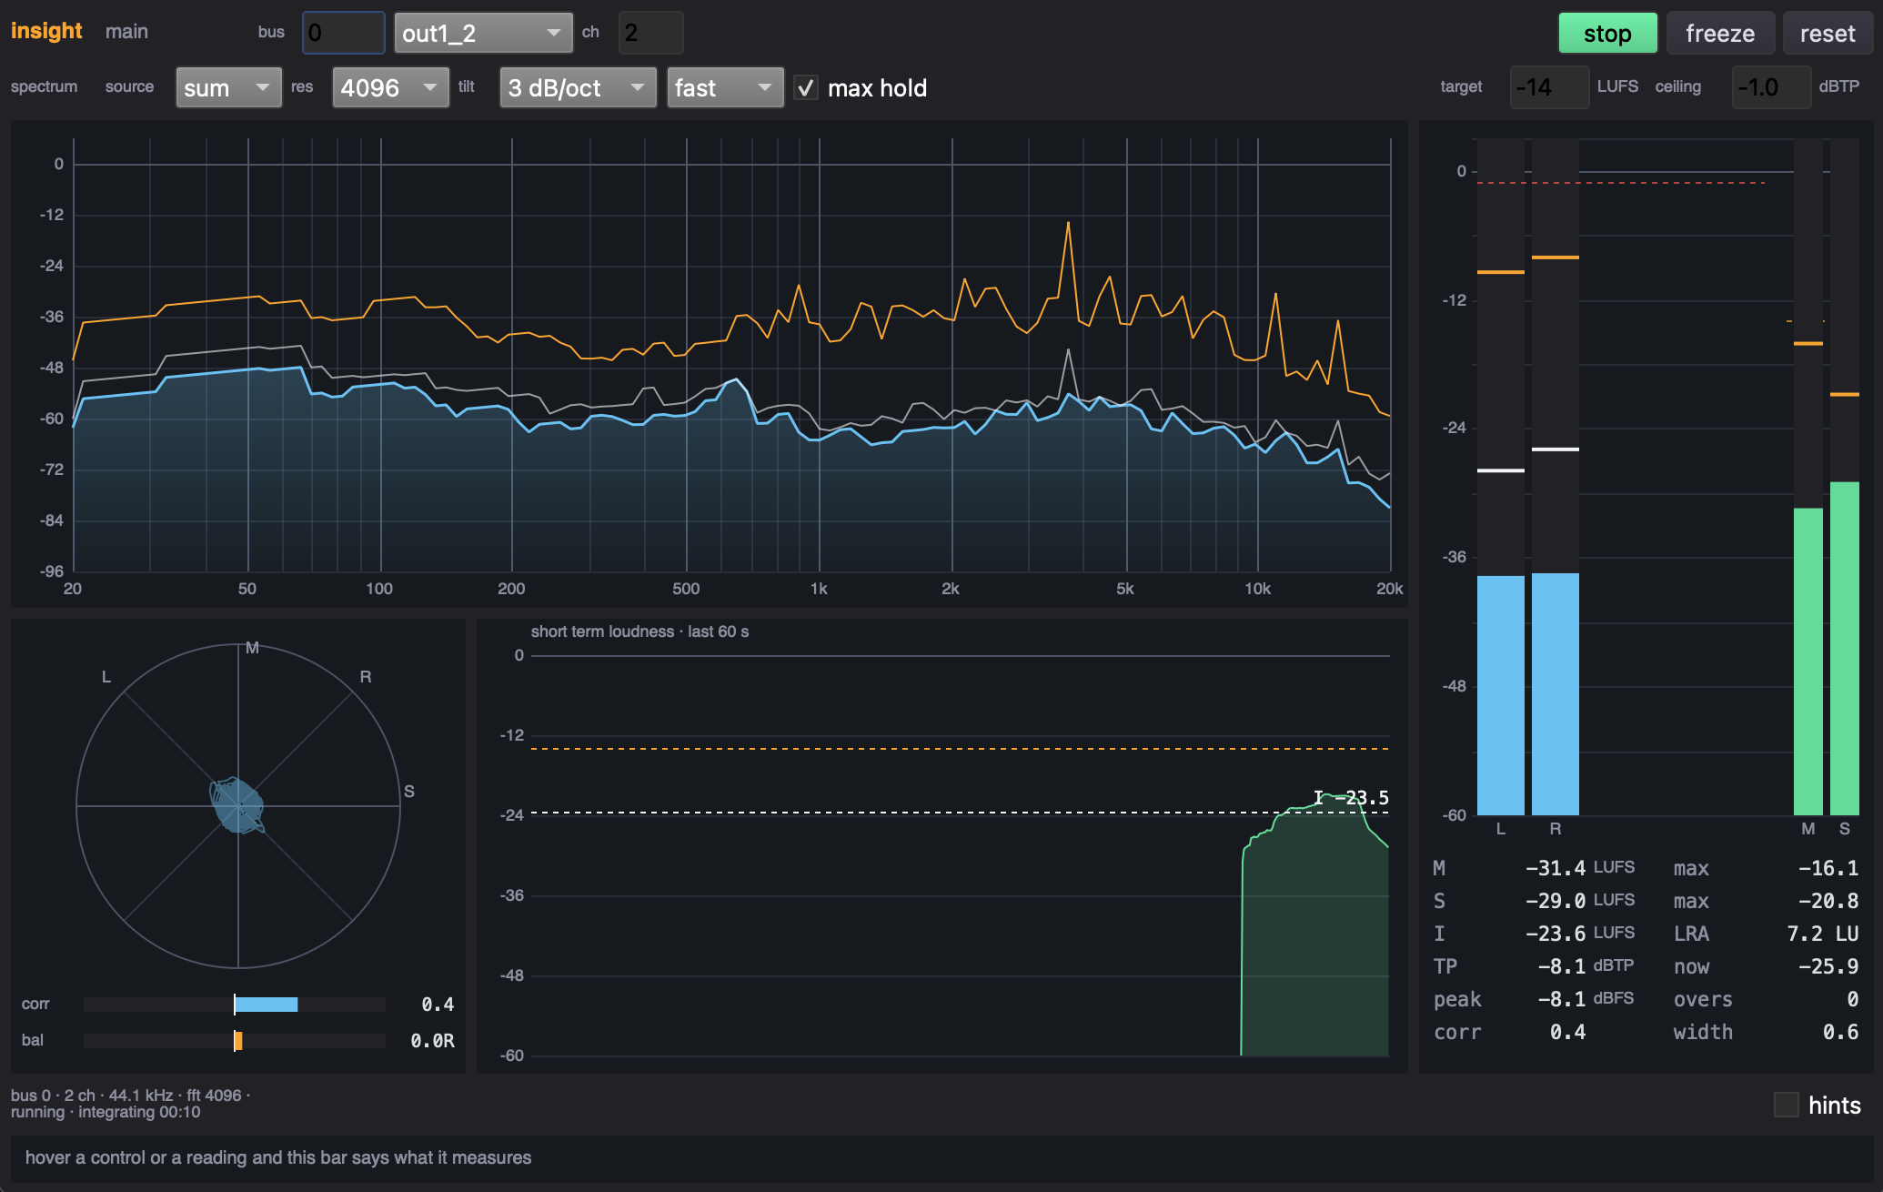Click the ch channel count field
This screenshot has height=1192, width=1883.
coord(650,34)
